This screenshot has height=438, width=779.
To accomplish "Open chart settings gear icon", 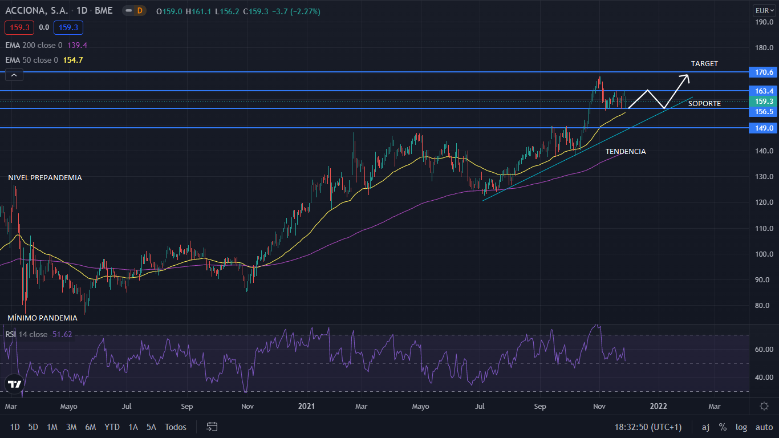I will point(764,406).
